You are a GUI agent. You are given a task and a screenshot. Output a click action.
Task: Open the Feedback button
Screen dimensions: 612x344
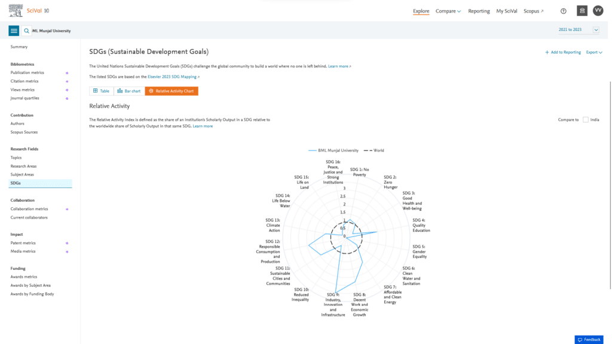pyautogui.click(x=589, y=340)
